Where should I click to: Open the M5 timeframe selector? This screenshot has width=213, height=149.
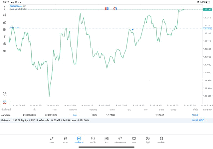pos(5,51)
